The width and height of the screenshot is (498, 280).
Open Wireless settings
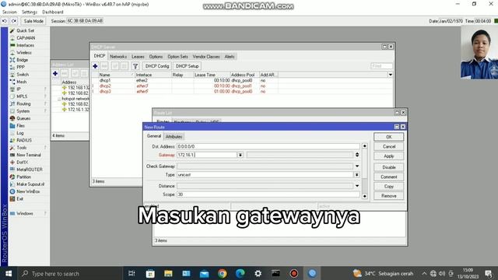(24, 53)
